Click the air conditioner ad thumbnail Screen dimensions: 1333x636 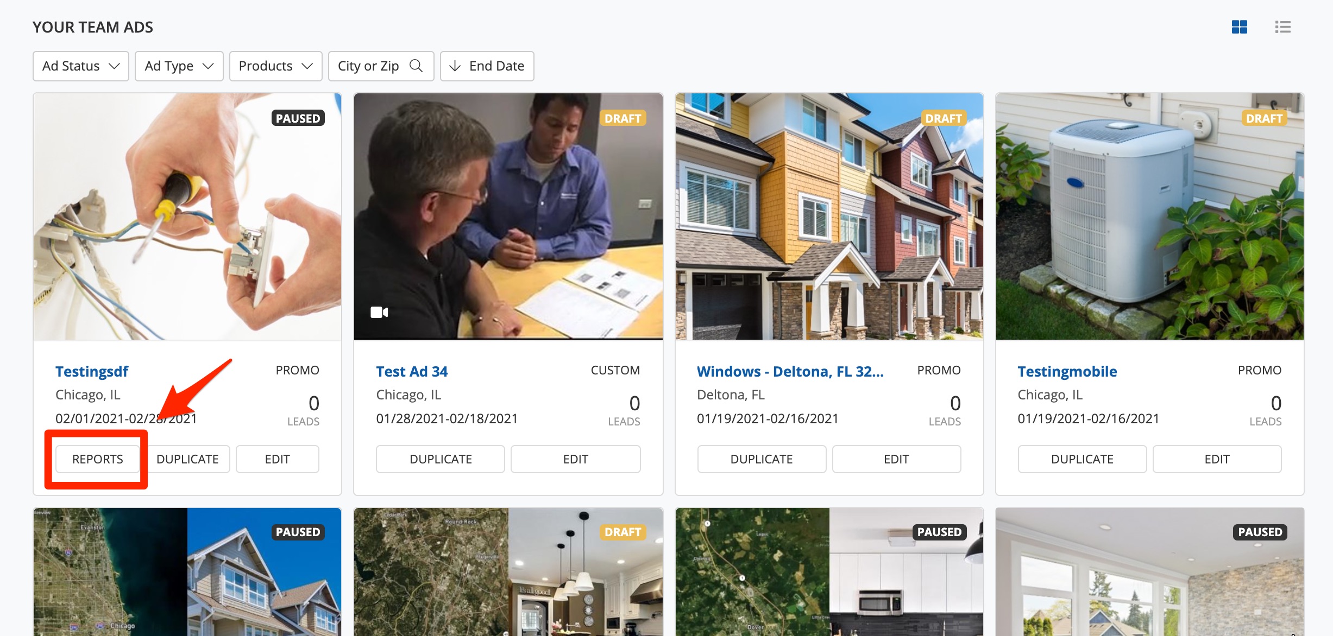(1149, 217)
